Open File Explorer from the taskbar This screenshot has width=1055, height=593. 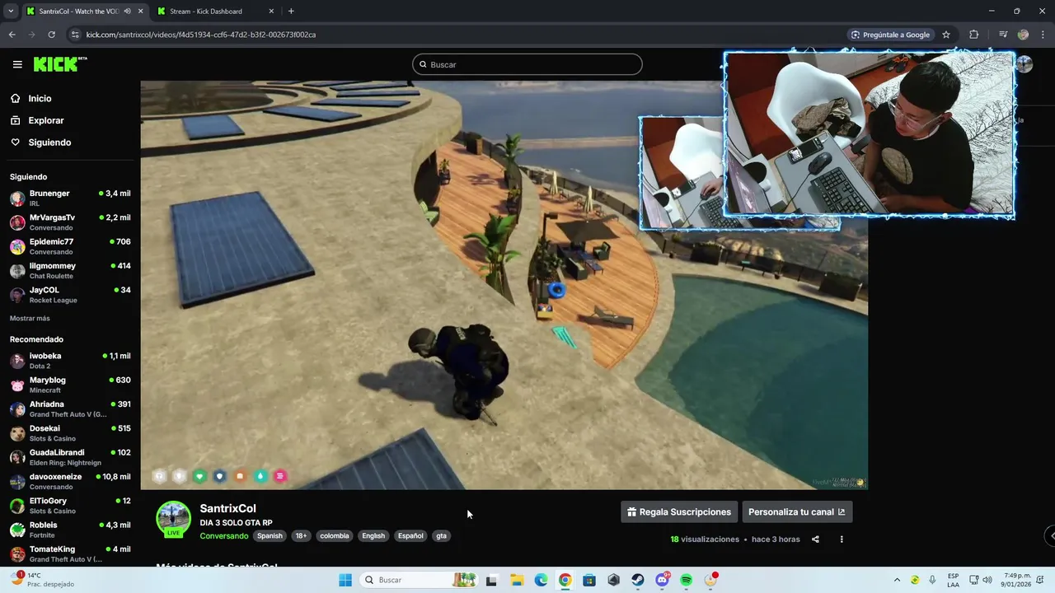coord(517,580)
